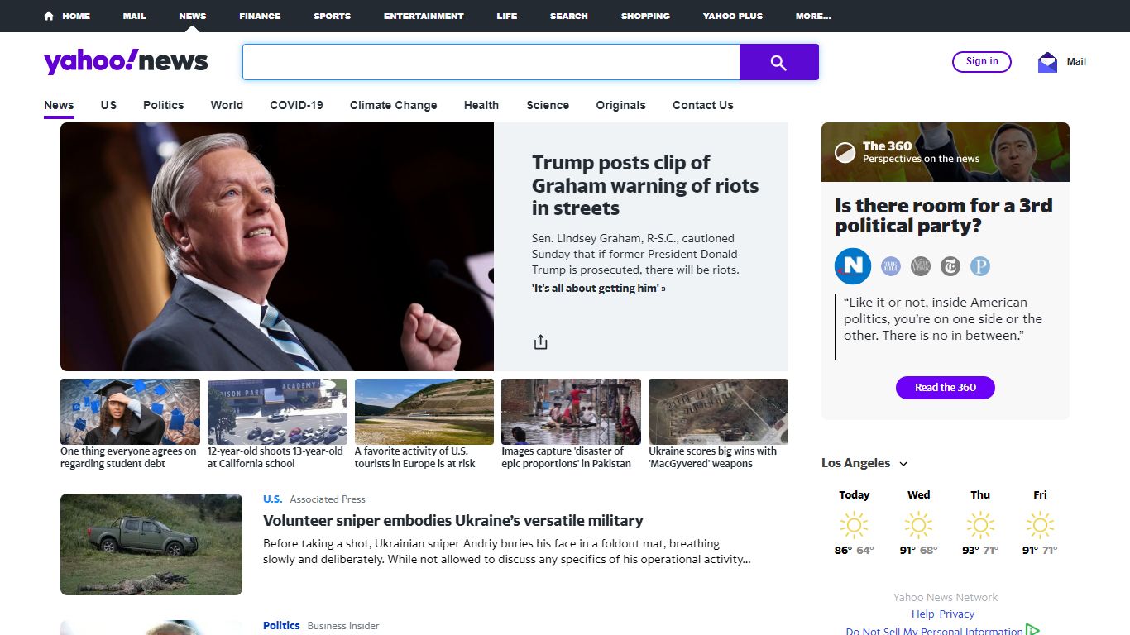
Task: Select the light blue P publisher icon
Action: 980,265
